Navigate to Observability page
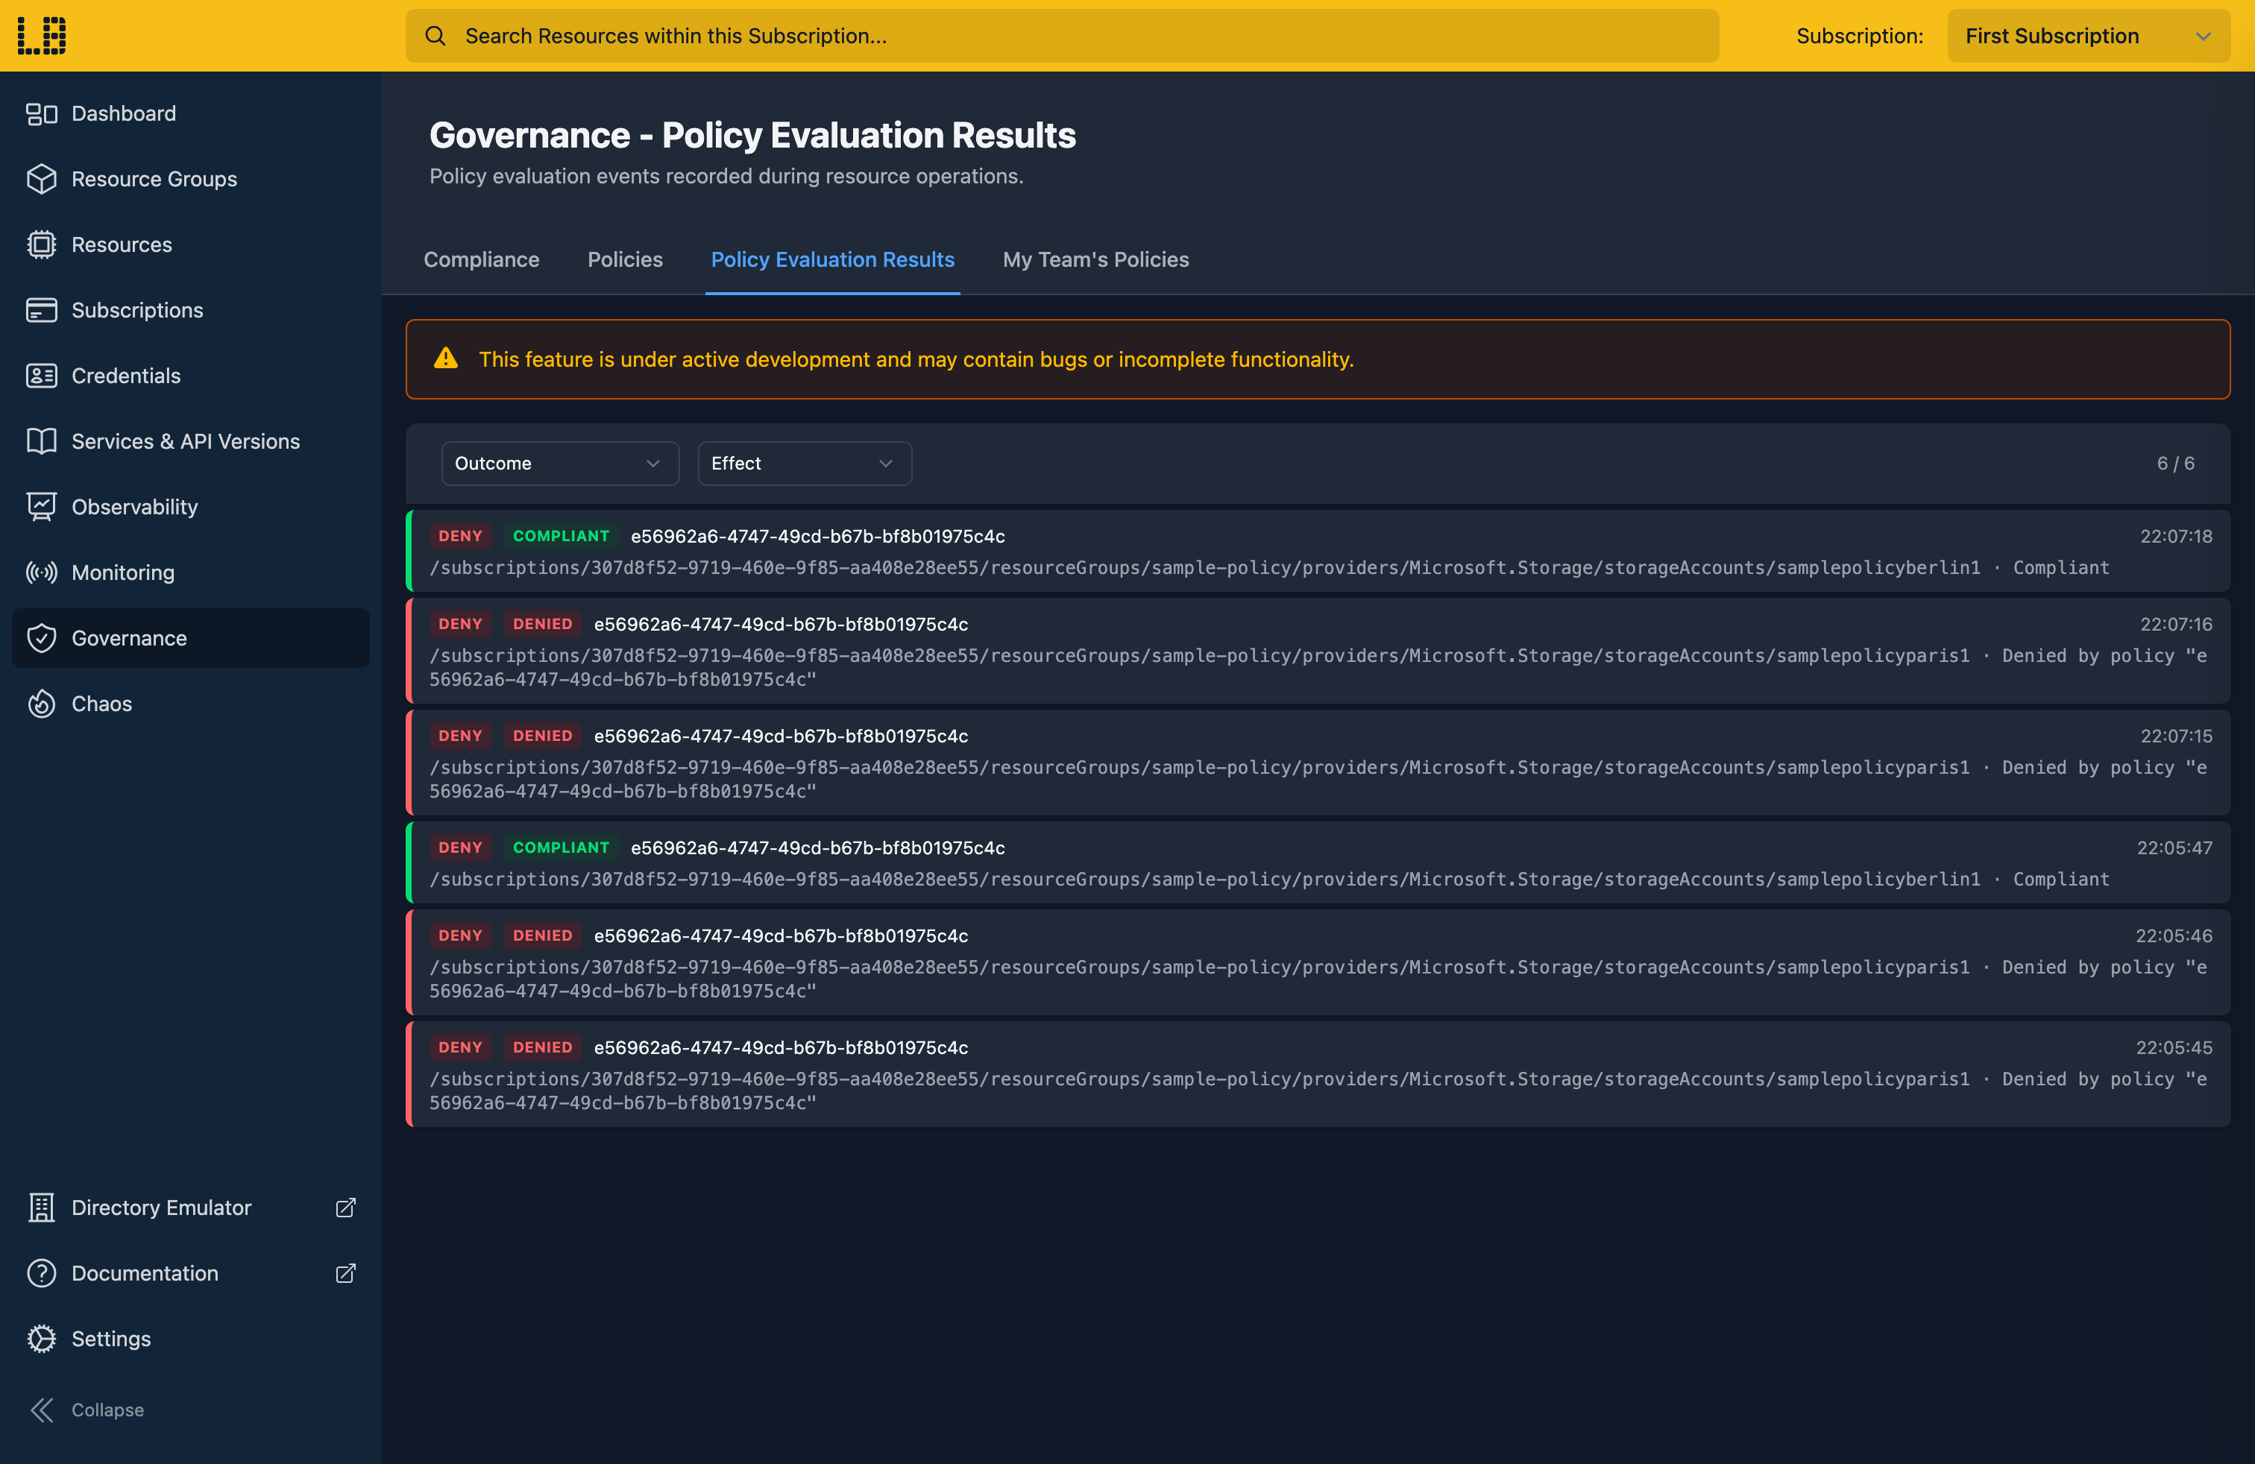This screenshot has height=1464, width=2255. tap(190, 507)
